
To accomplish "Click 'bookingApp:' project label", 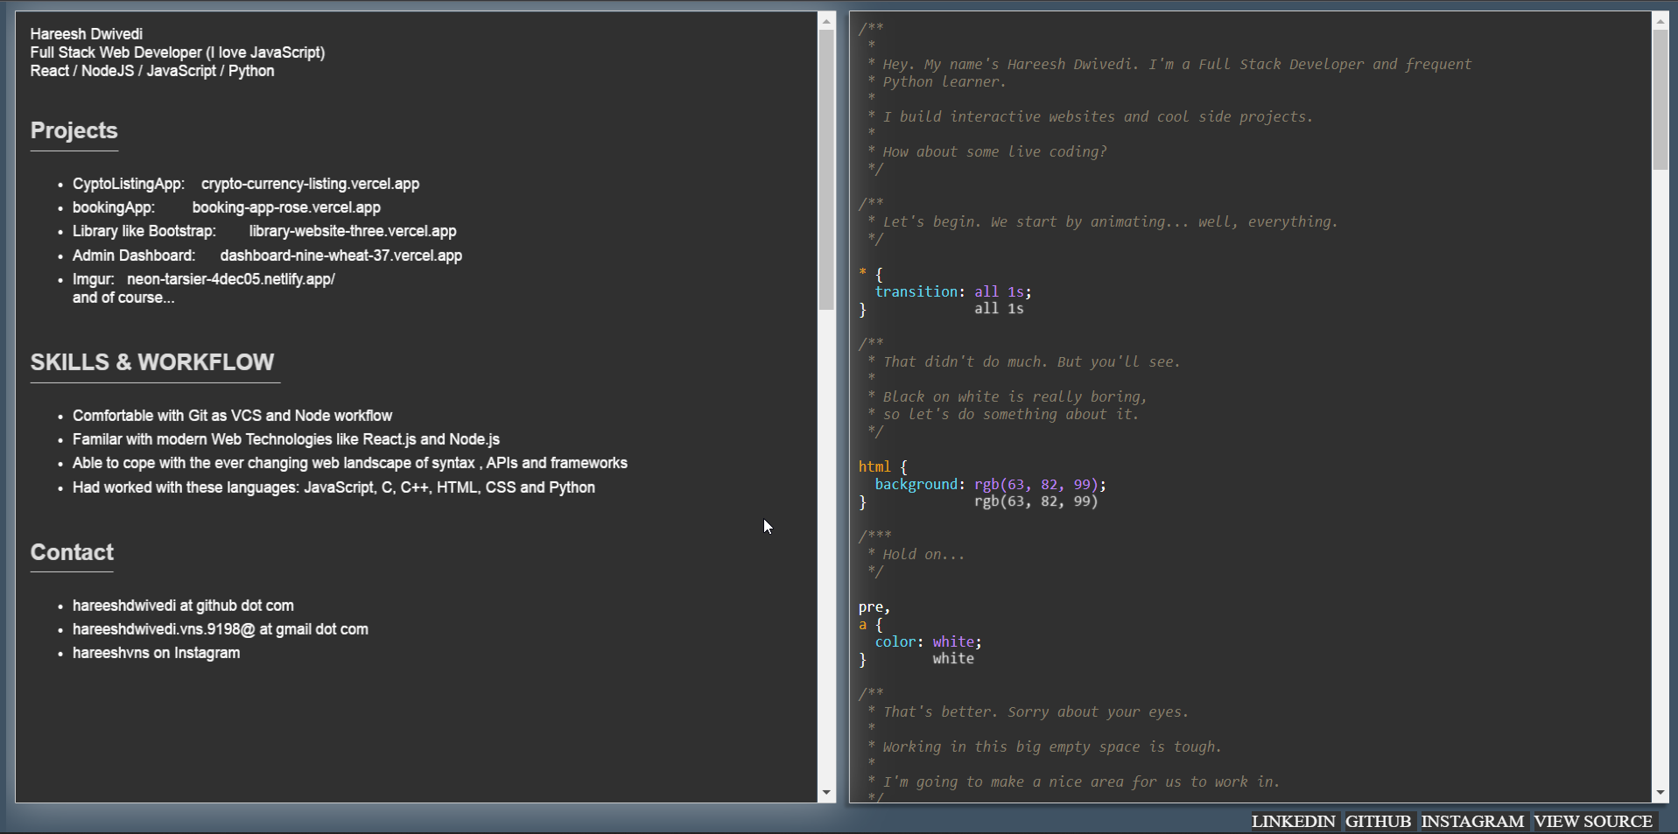I will pos(114,207).
